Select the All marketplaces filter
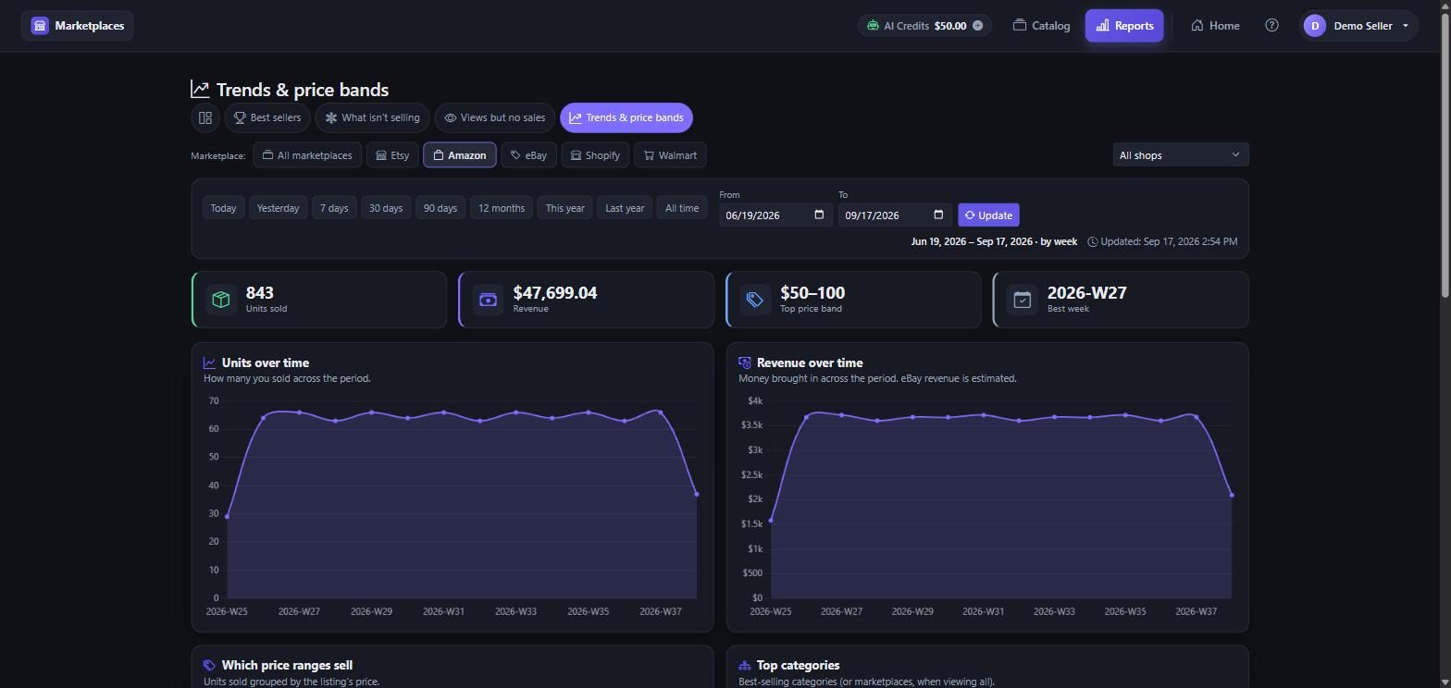1451x688 pixels. [x=307, y=155]
